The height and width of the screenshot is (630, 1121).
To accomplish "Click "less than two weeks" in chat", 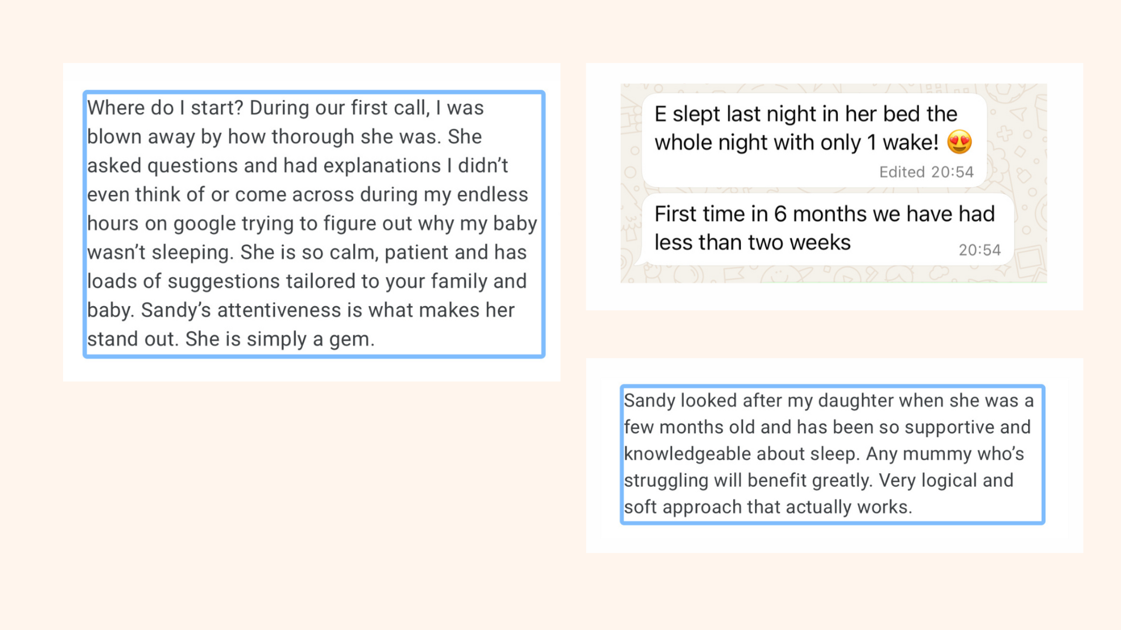I will click(x=752, y=243).
